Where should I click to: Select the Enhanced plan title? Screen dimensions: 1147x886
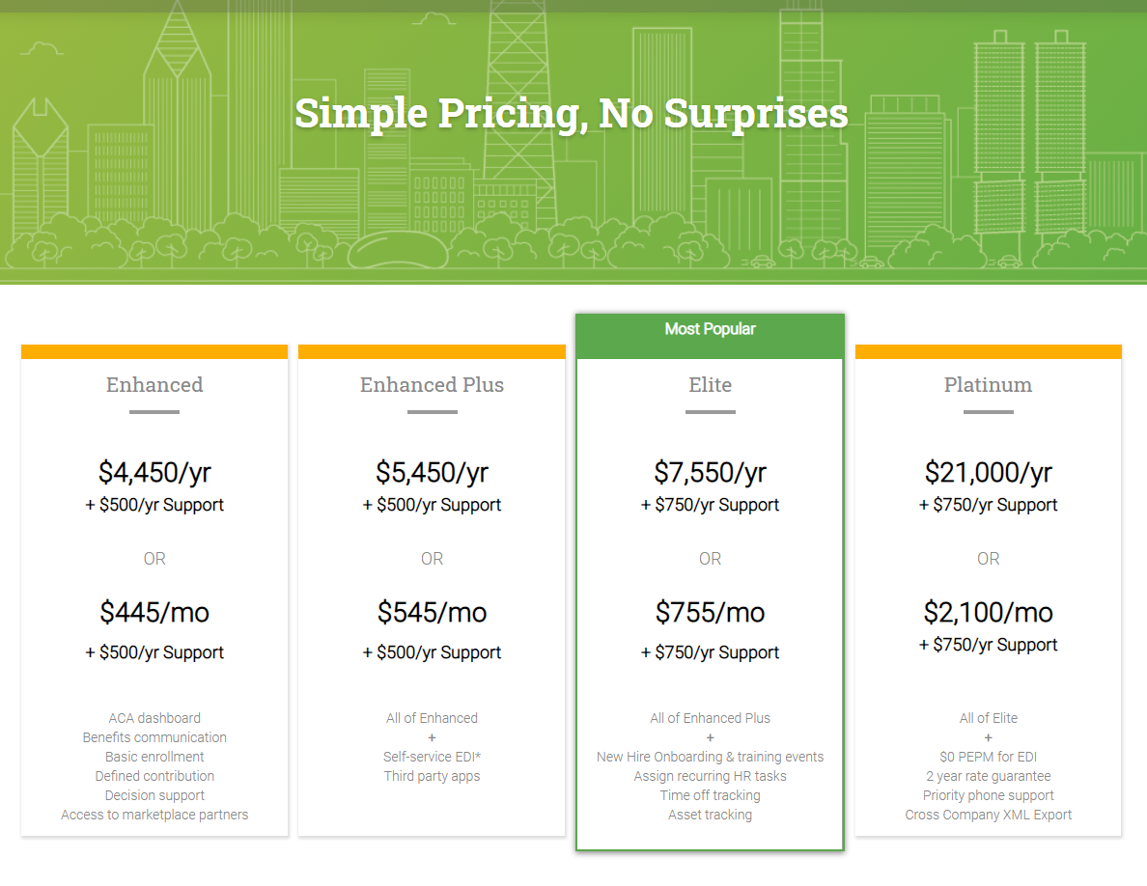coord(154,384)
